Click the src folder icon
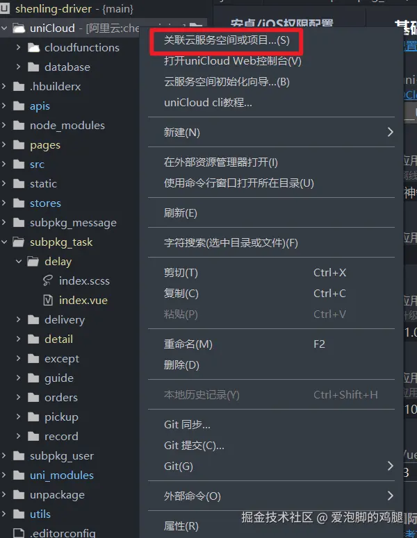This screenshot has width=417, height=538. [x=19, y=165]
